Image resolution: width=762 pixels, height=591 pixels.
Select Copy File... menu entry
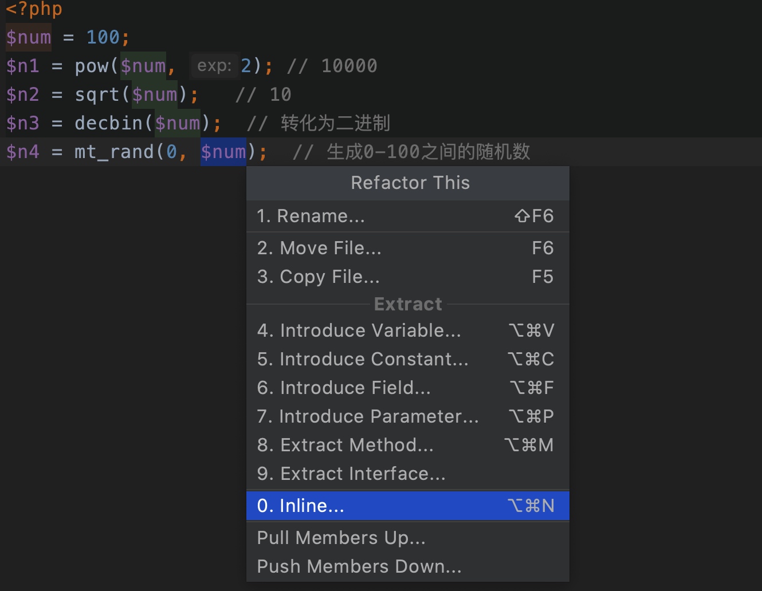coord(408,277)
